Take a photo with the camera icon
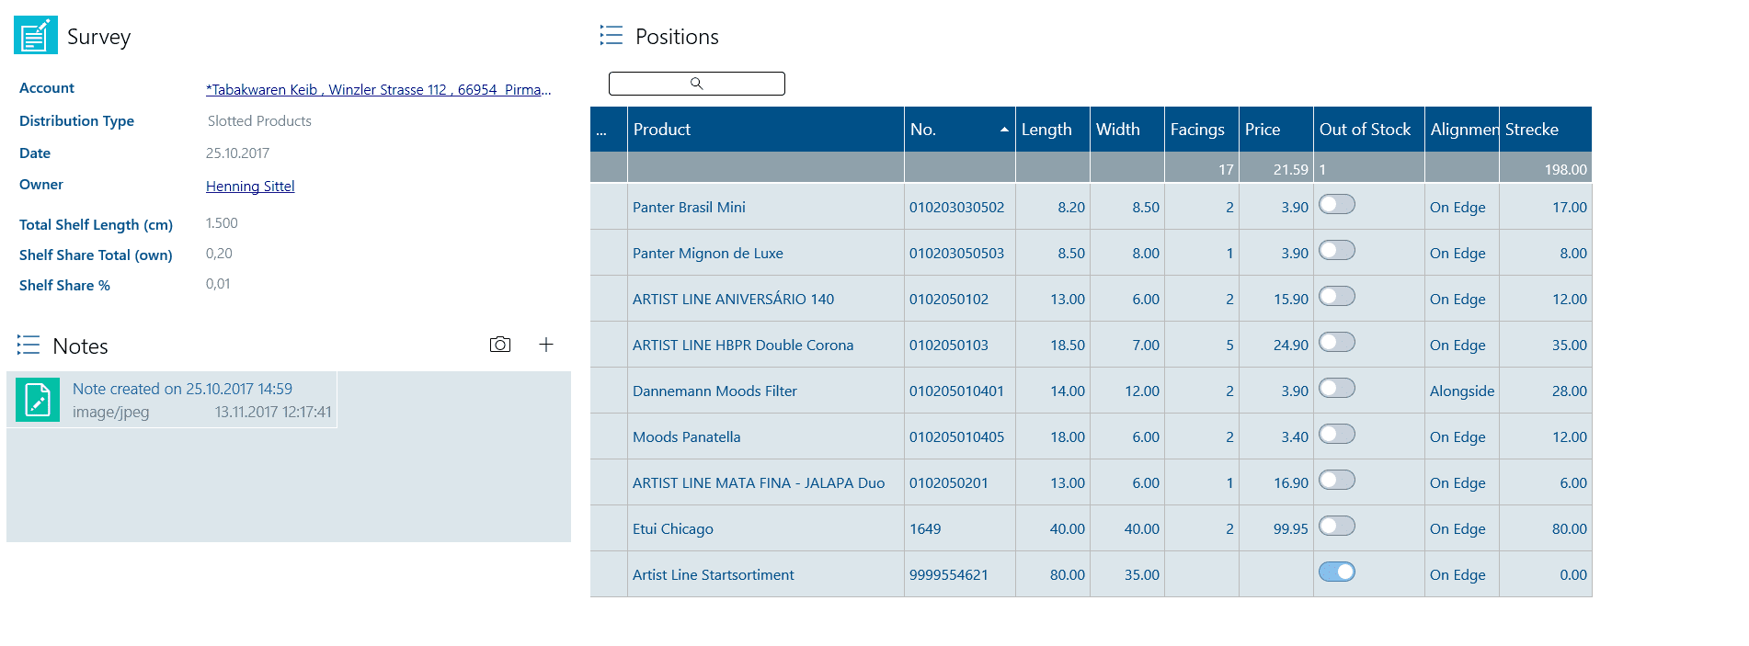 [500, 345]
